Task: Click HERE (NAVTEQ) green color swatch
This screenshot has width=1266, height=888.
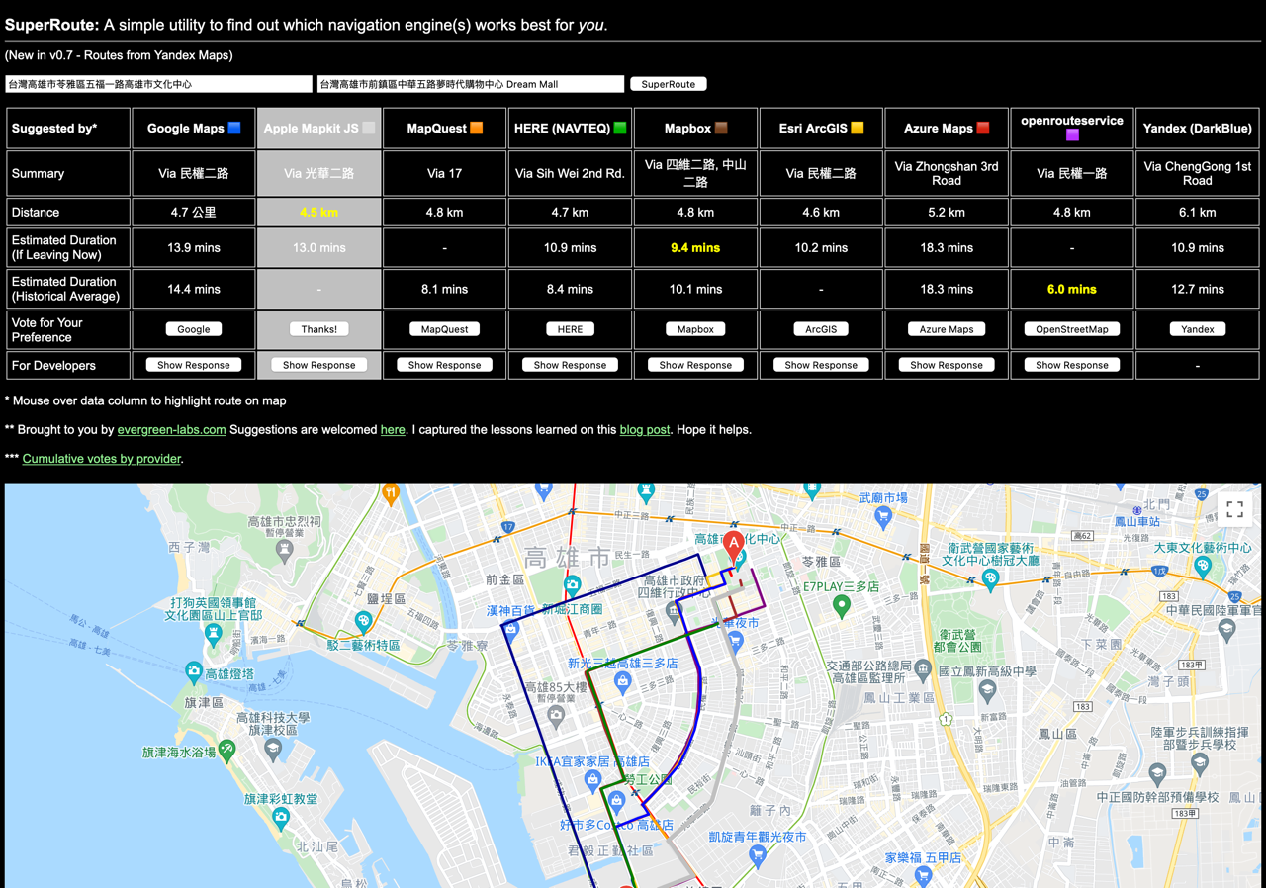Action: (x=620, y=128)
